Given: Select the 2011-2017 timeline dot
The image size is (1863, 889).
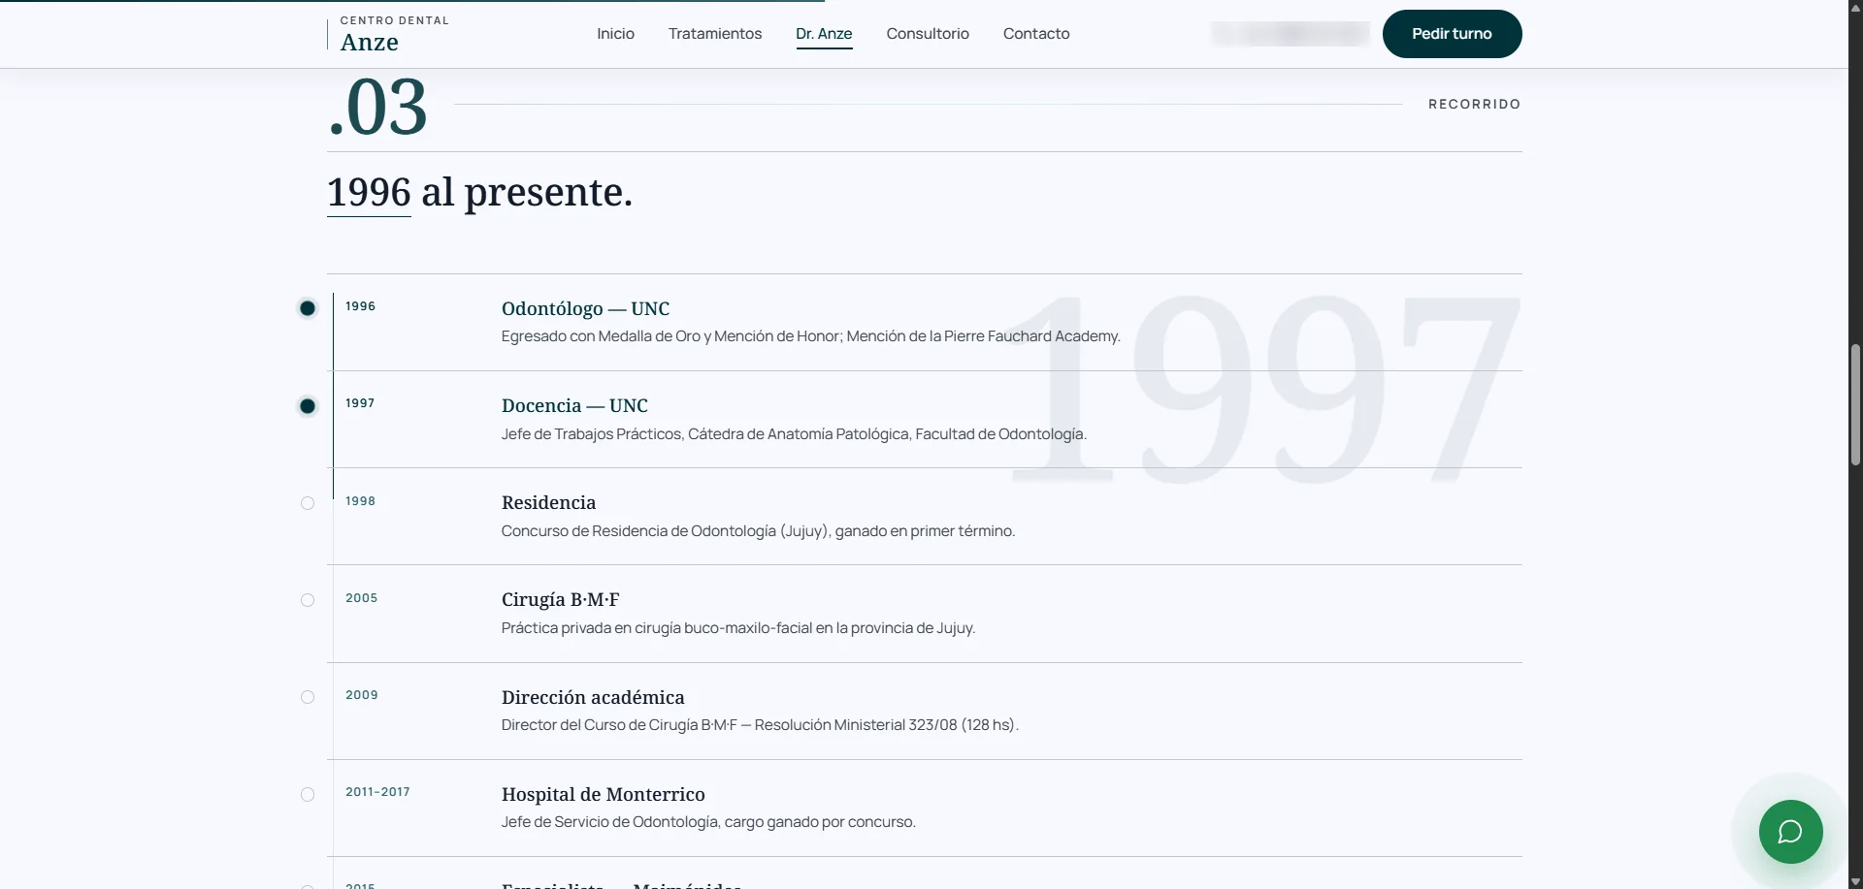Looking at the screenshot, I should point(308,795).
